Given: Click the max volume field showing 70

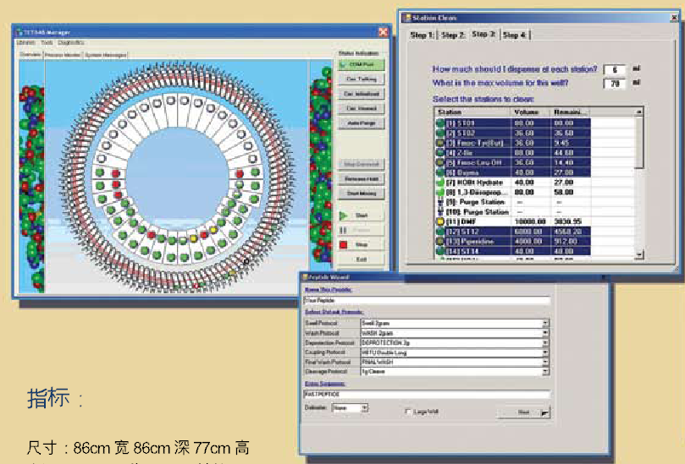Looking at the screenshot, I should tap(614, 84).
